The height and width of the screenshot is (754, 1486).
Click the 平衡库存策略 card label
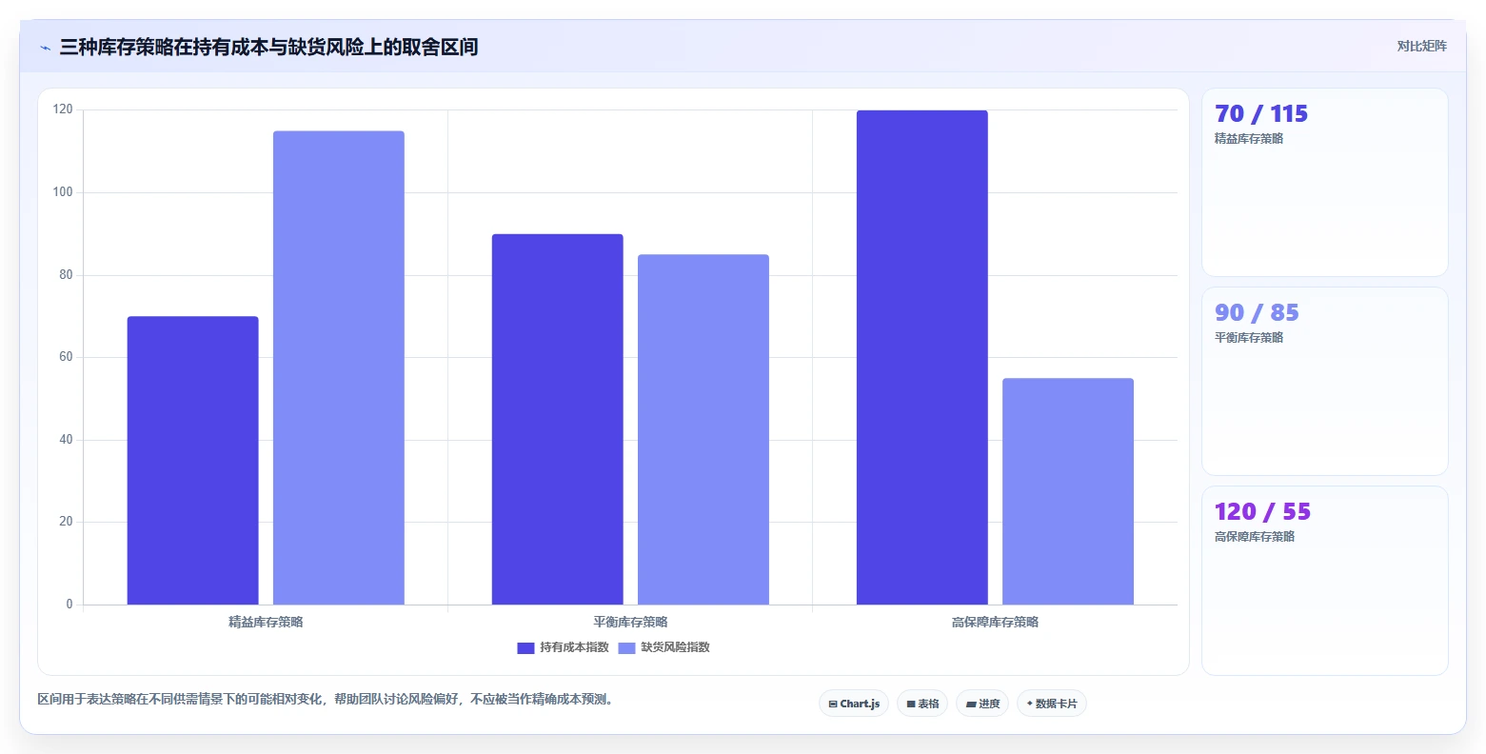point(1249,338)
